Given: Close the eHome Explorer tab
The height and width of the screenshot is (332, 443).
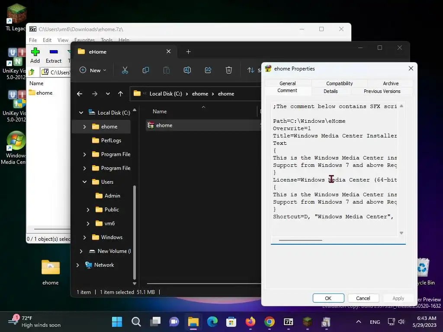Looking at the screenshot, I should (x=168, y=51).
